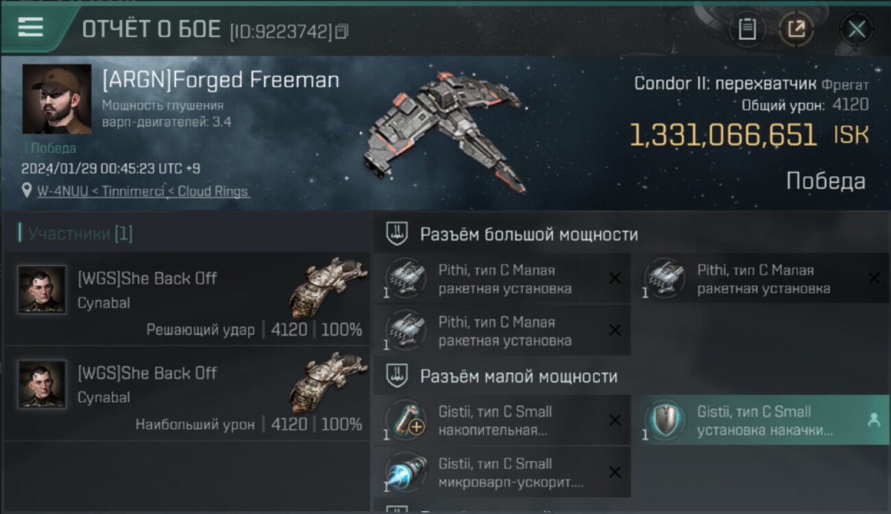Select She Back Off Наибольший урон entry
891x514 pixels.
click(187, 393)
